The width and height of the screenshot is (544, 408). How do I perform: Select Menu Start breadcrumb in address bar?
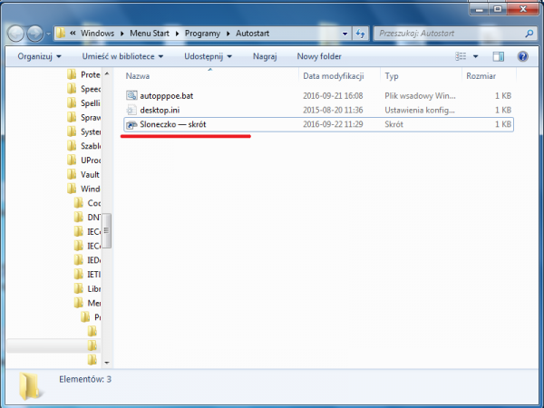(x=150, y=34)
